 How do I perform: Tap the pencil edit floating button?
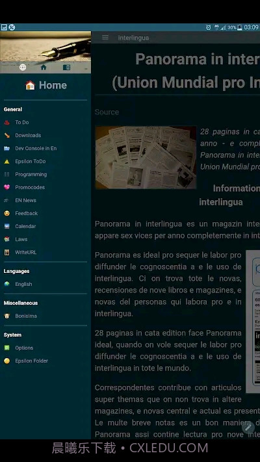tap(248, 427)
